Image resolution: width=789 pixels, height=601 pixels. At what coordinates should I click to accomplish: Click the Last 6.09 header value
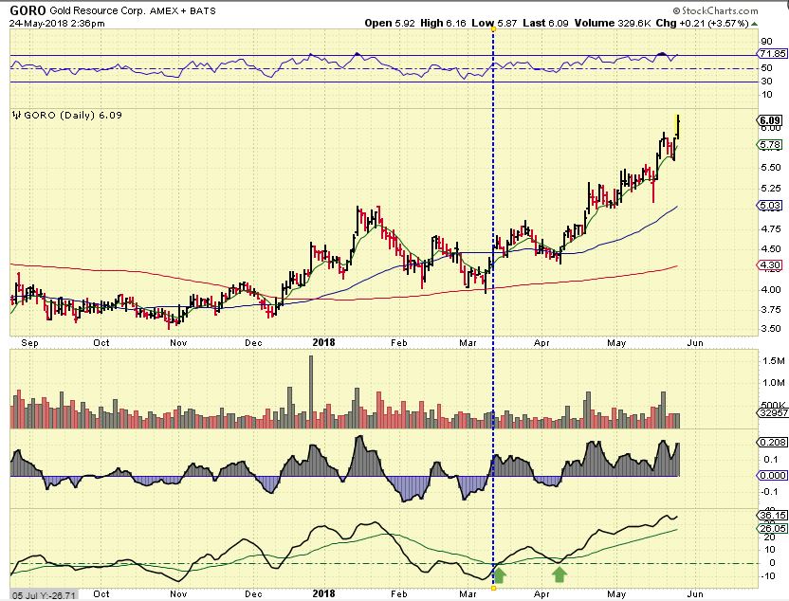pyautogui.click(x=545, y=23)
